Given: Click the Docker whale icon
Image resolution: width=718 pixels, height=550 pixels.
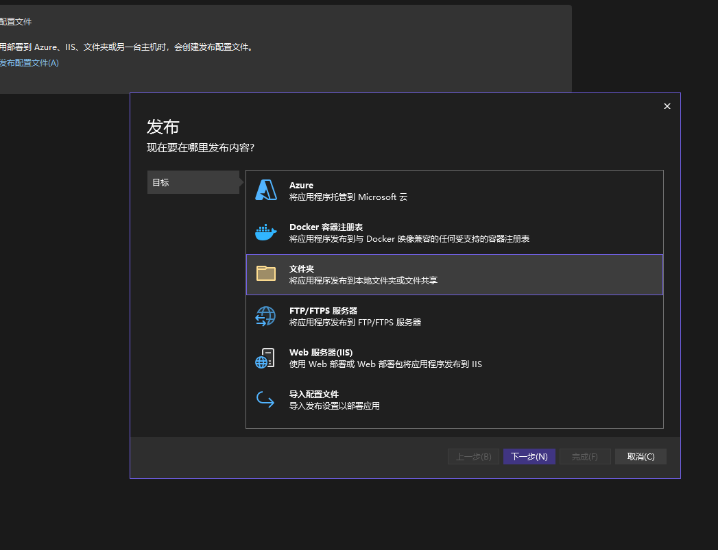Looking at the screenshot, I should click(x=265, y=232).
